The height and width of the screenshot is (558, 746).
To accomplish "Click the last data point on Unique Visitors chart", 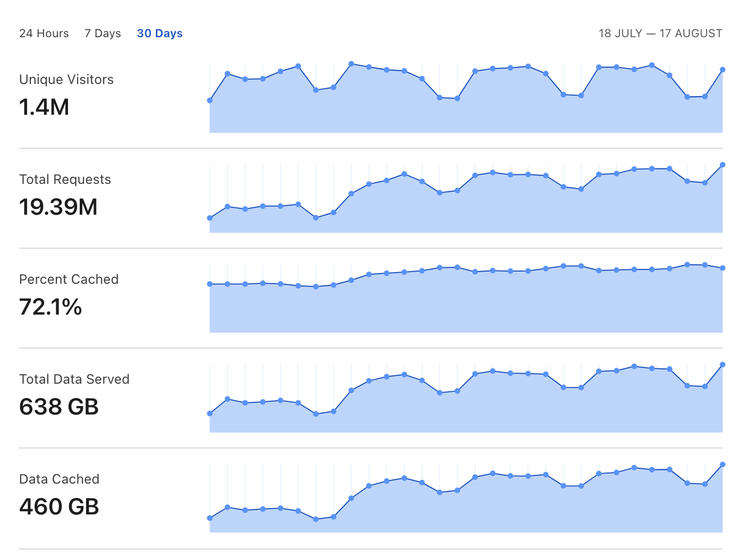I will point(723,70).
